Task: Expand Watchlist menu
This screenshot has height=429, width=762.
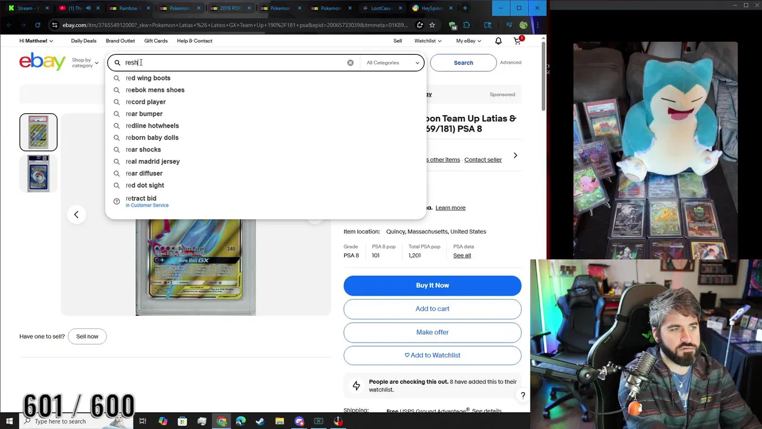Action: pos(427,41)
